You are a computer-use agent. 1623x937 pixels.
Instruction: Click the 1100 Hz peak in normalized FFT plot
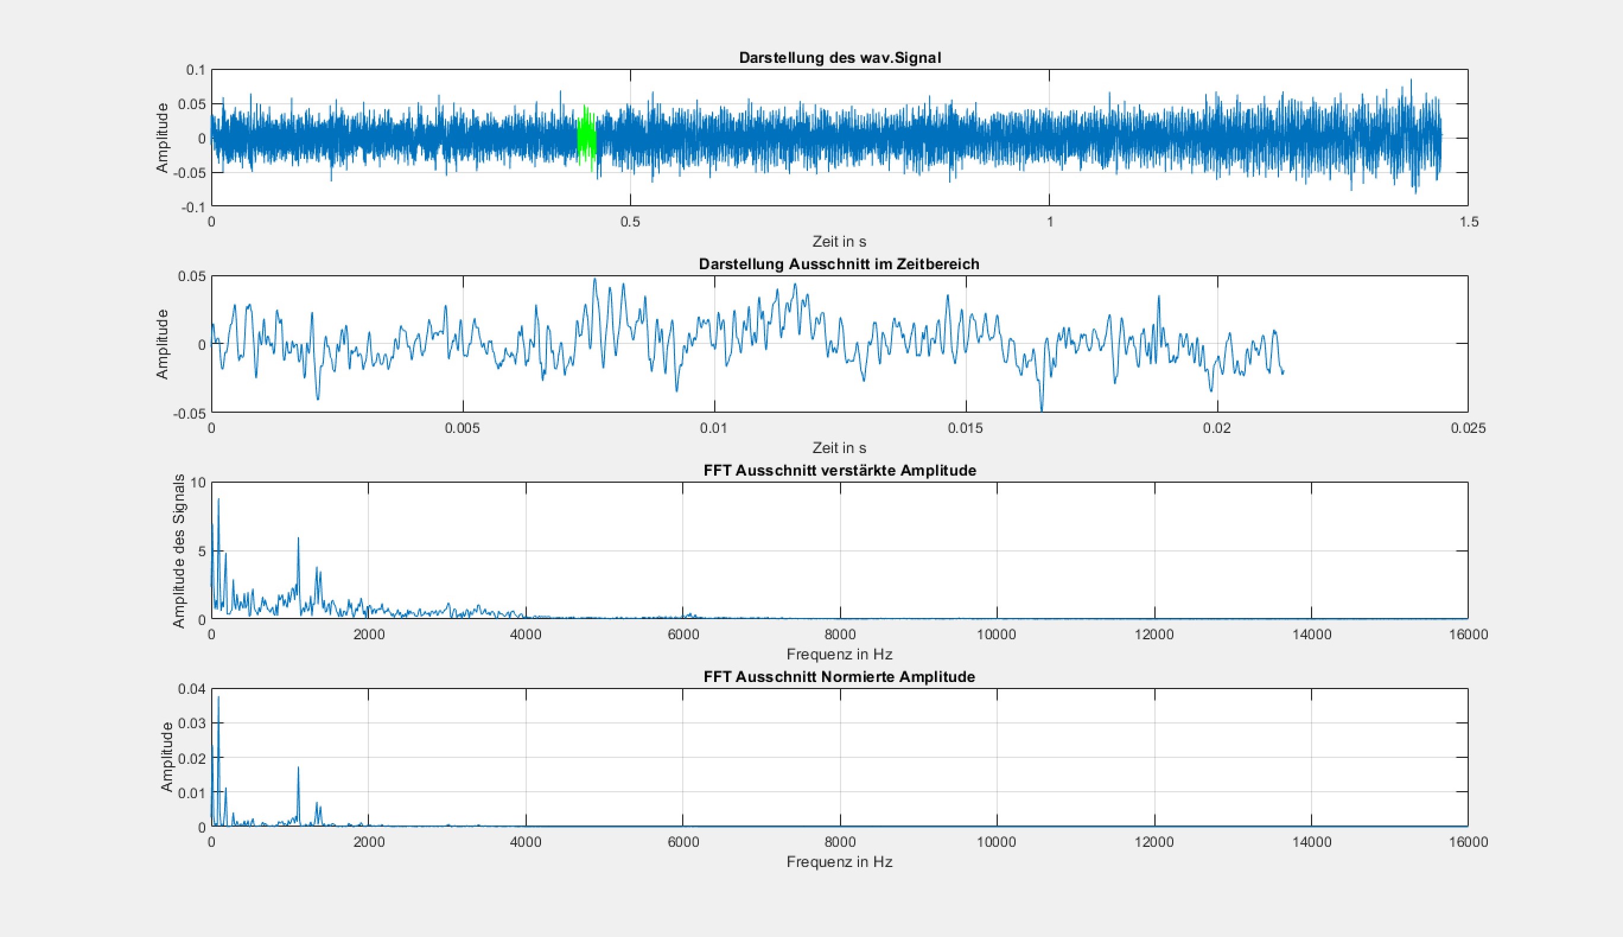click(298, 769)
